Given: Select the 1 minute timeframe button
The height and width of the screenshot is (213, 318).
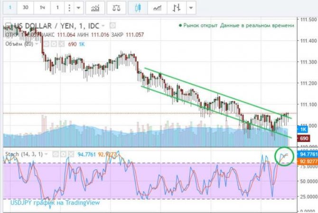Looking at the screenshot, I should 10,8.
